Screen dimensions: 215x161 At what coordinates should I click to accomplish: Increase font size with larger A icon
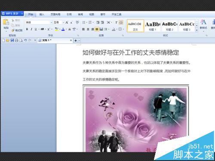point(67,22)
